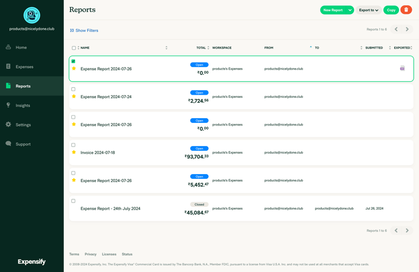Click the TO column header
The image size is (419, 272).
click(x=317, y=48)
